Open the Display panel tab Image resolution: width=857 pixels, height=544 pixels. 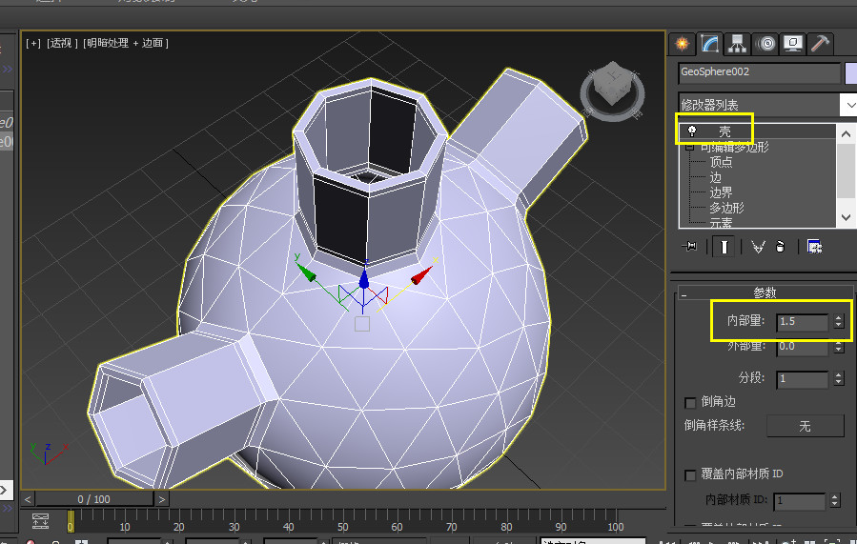(x=792, y=43)
